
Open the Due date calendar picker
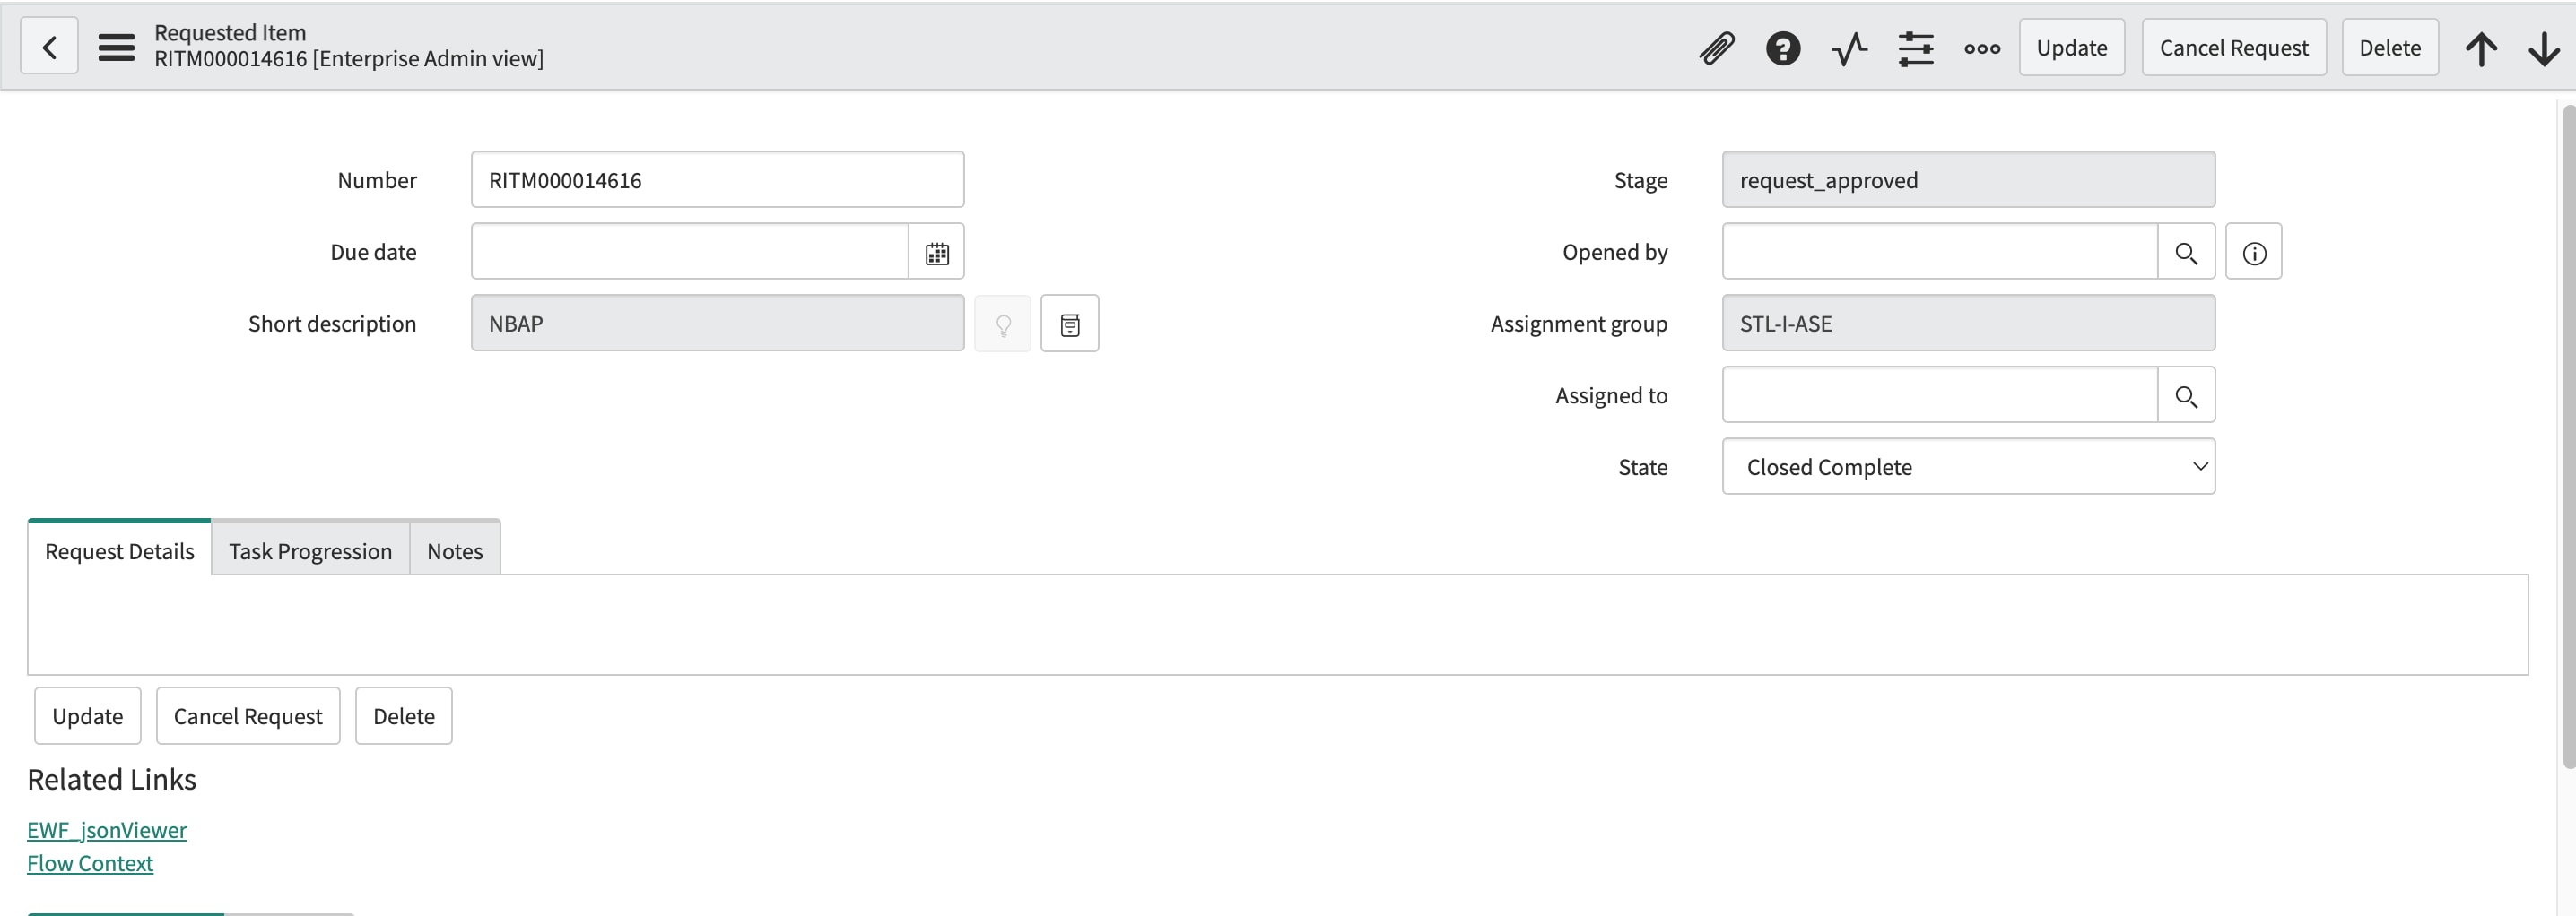(936, 252)
